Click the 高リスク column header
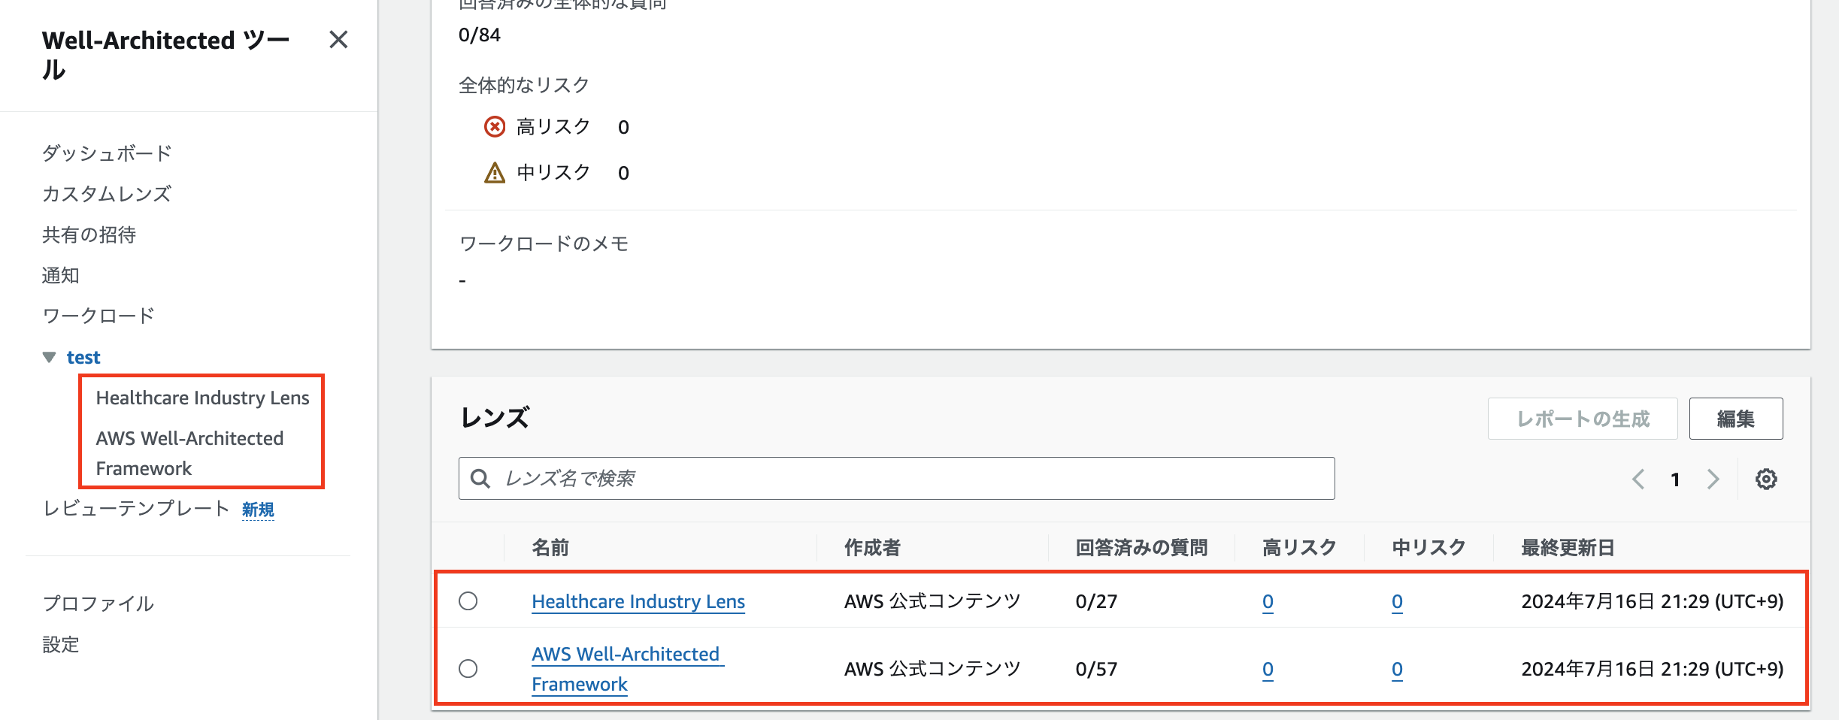1839x720 pixels. (x=1299, y=548)
